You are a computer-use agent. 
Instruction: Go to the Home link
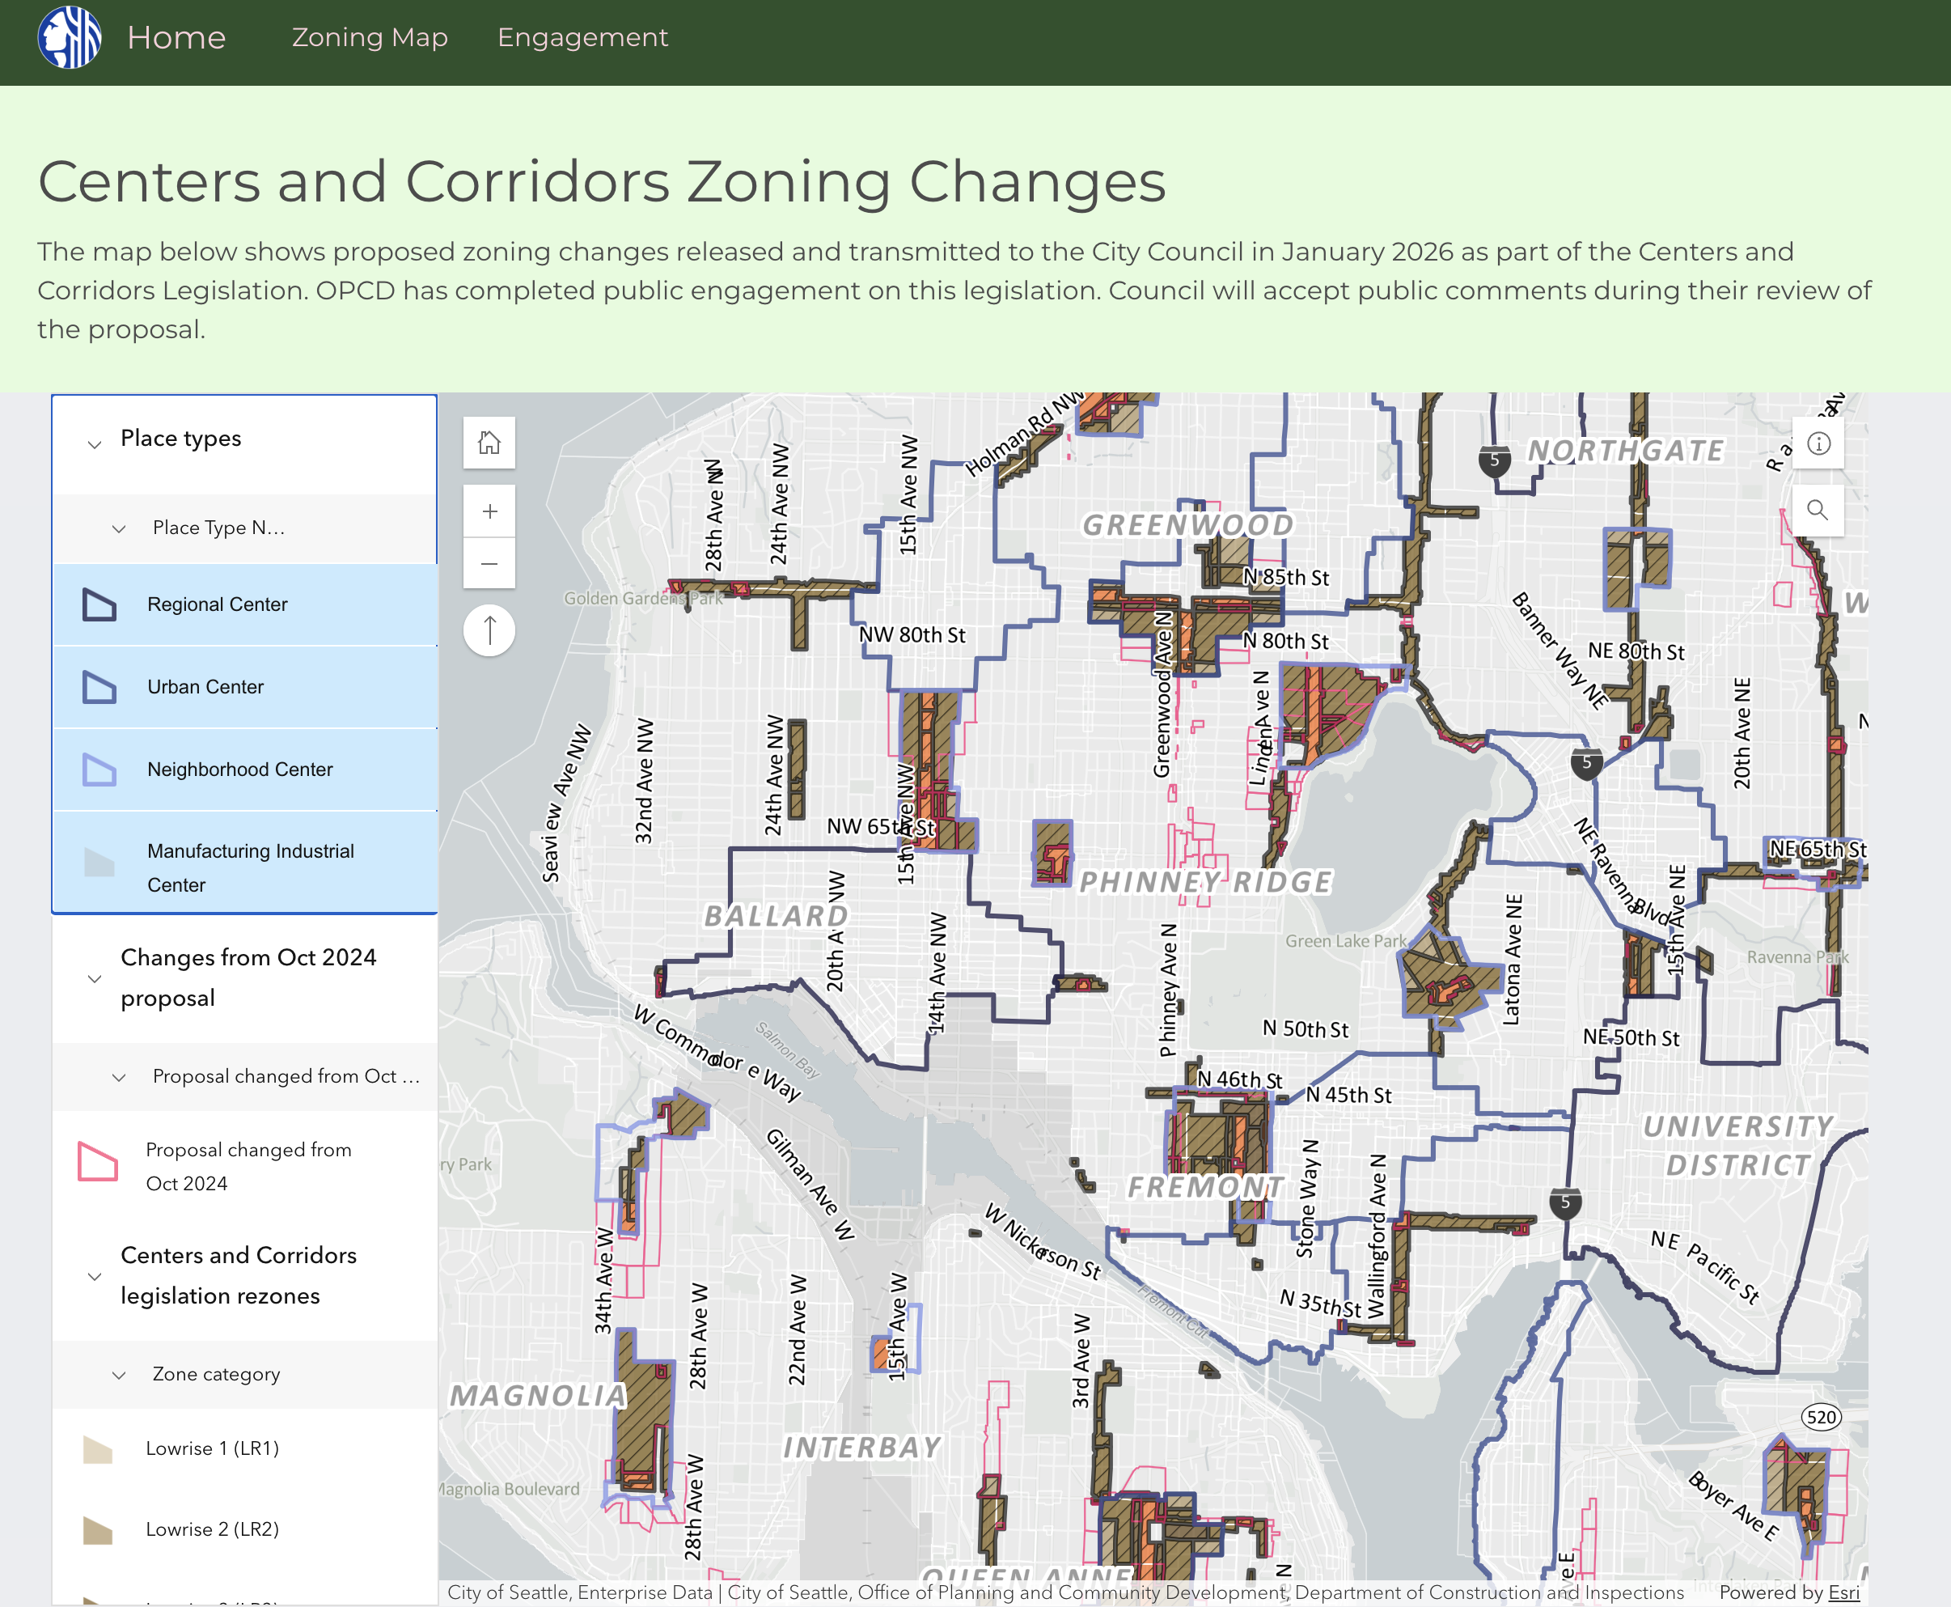pyautogui.click(x=176, y=37)
